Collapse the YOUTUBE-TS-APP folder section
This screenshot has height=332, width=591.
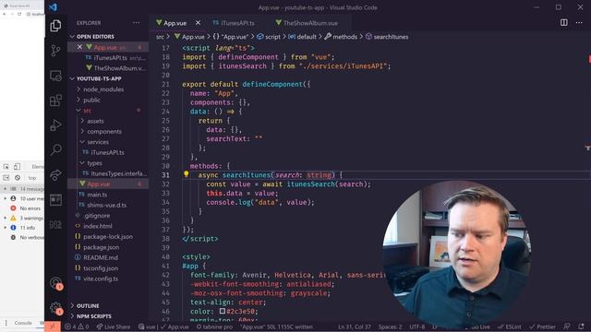click(x=72, y=78)
